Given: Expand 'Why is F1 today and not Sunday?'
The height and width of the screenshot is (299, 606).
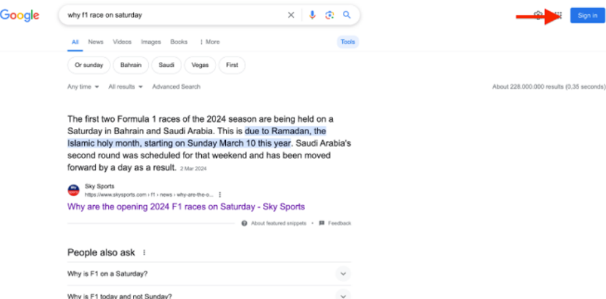Looking at the screenshot, I should 209,294.
